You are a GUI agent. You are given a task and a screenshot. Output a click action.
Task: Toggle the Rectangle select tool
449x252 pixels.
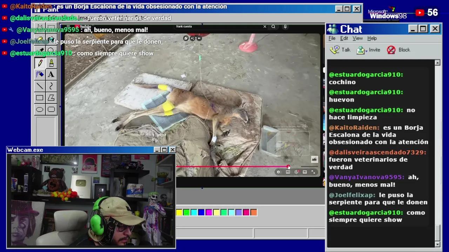pos(51,26)
